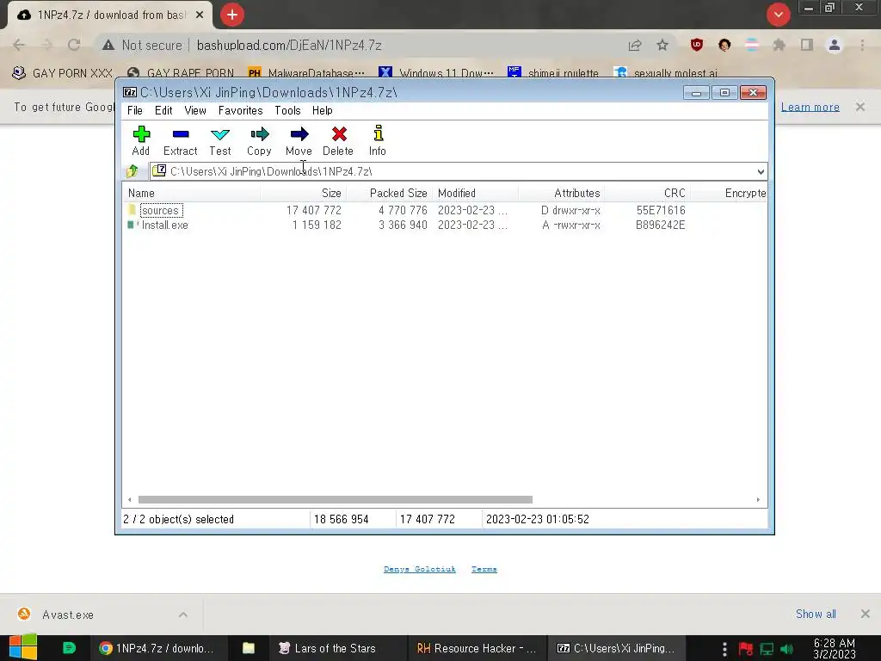Open the Tools menu in 7-Zip
This screenshot has width=881, height=661.
tap(287, 110)
